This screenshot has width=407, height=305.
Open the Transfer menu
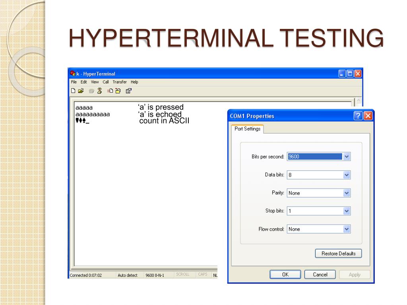point(119,82)
